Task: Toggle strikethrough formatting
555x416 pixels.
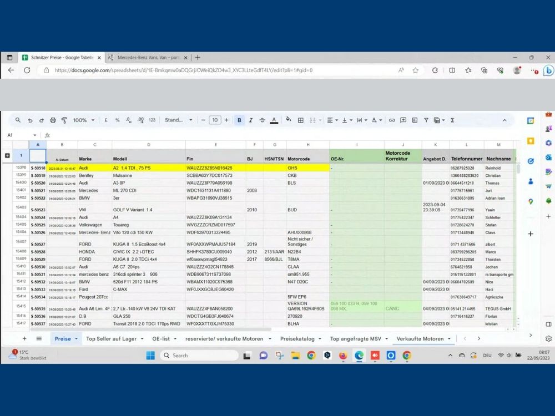Action: 262,120
